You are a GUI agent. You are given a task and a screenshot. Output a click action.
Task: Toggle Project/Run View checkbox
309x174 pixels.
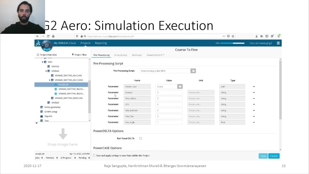tap(38, 55)
